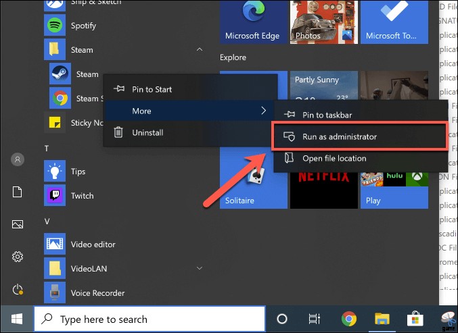Collapse the Steam folder chevron
458x333 pixels.
(199, 50)
